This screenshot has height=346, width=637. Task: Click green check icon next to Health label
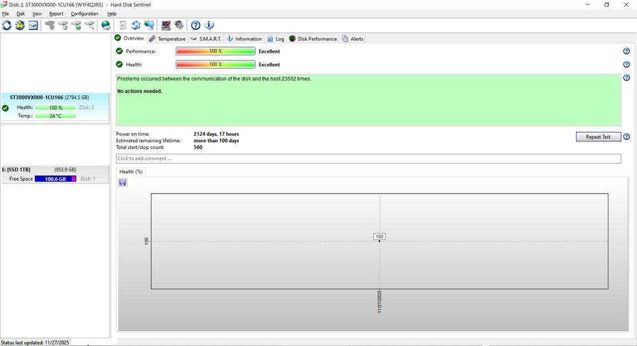pyautogui.click(x=119, y=64)
